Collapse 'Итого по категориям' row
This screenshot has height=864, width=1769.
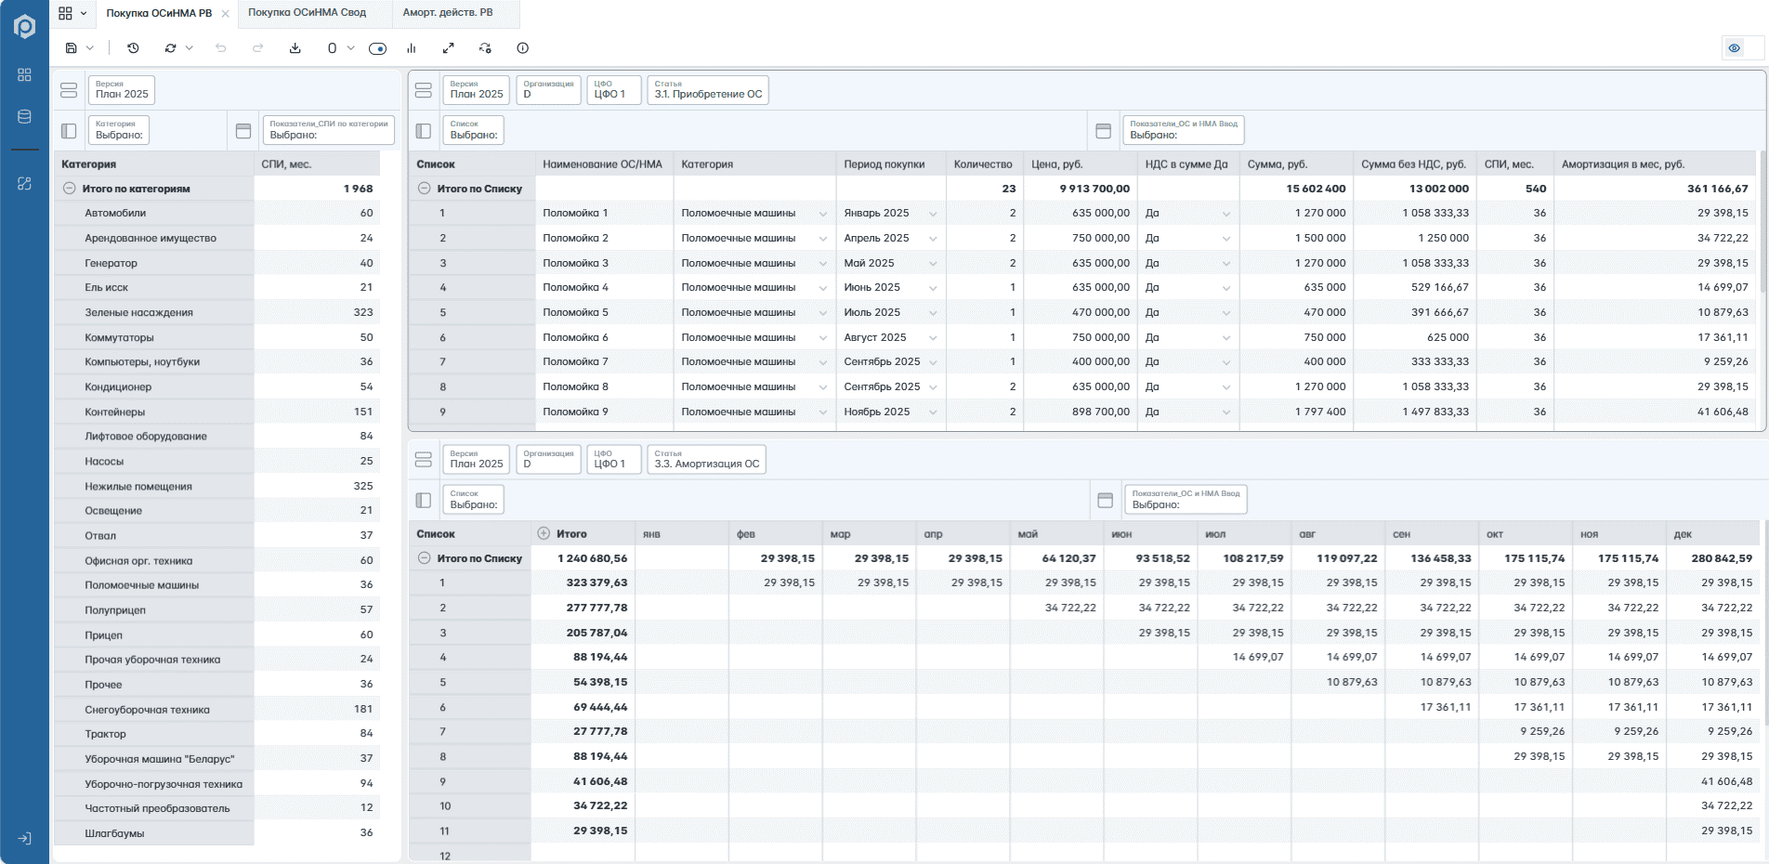pyautogui.click(x=69, y=189)
